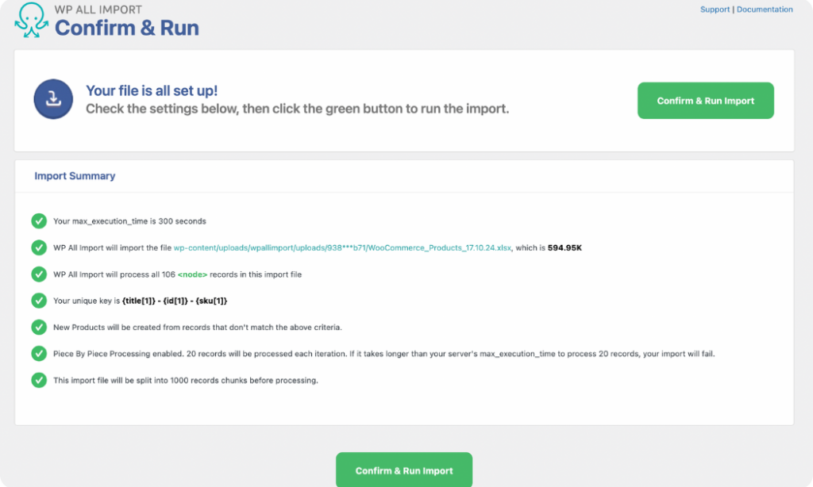Click green checkmark beside 106 node records line
Viewport: 813px width, 487px height.
[39, 274]
